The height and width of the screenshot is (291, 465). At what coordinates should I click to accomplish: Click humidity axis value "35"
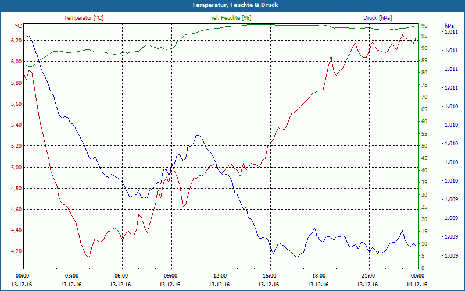[424, 183]
